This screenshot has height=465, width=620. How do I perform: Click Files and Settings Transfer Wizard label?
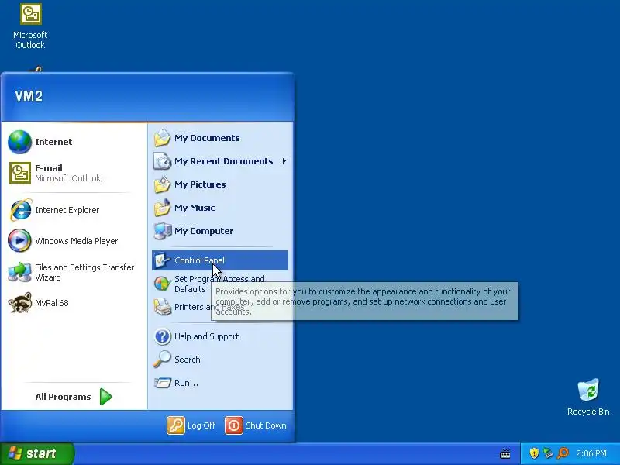[84, 272]
